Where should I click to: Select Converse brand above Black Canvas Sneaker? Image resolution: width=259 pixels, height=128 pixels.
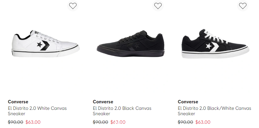tap(103, 102)
